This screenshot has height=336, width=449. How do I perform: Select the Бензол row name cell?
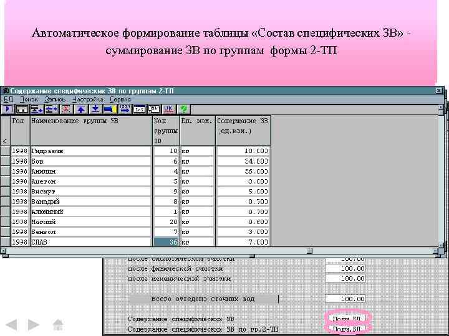(x=90, y=231)
